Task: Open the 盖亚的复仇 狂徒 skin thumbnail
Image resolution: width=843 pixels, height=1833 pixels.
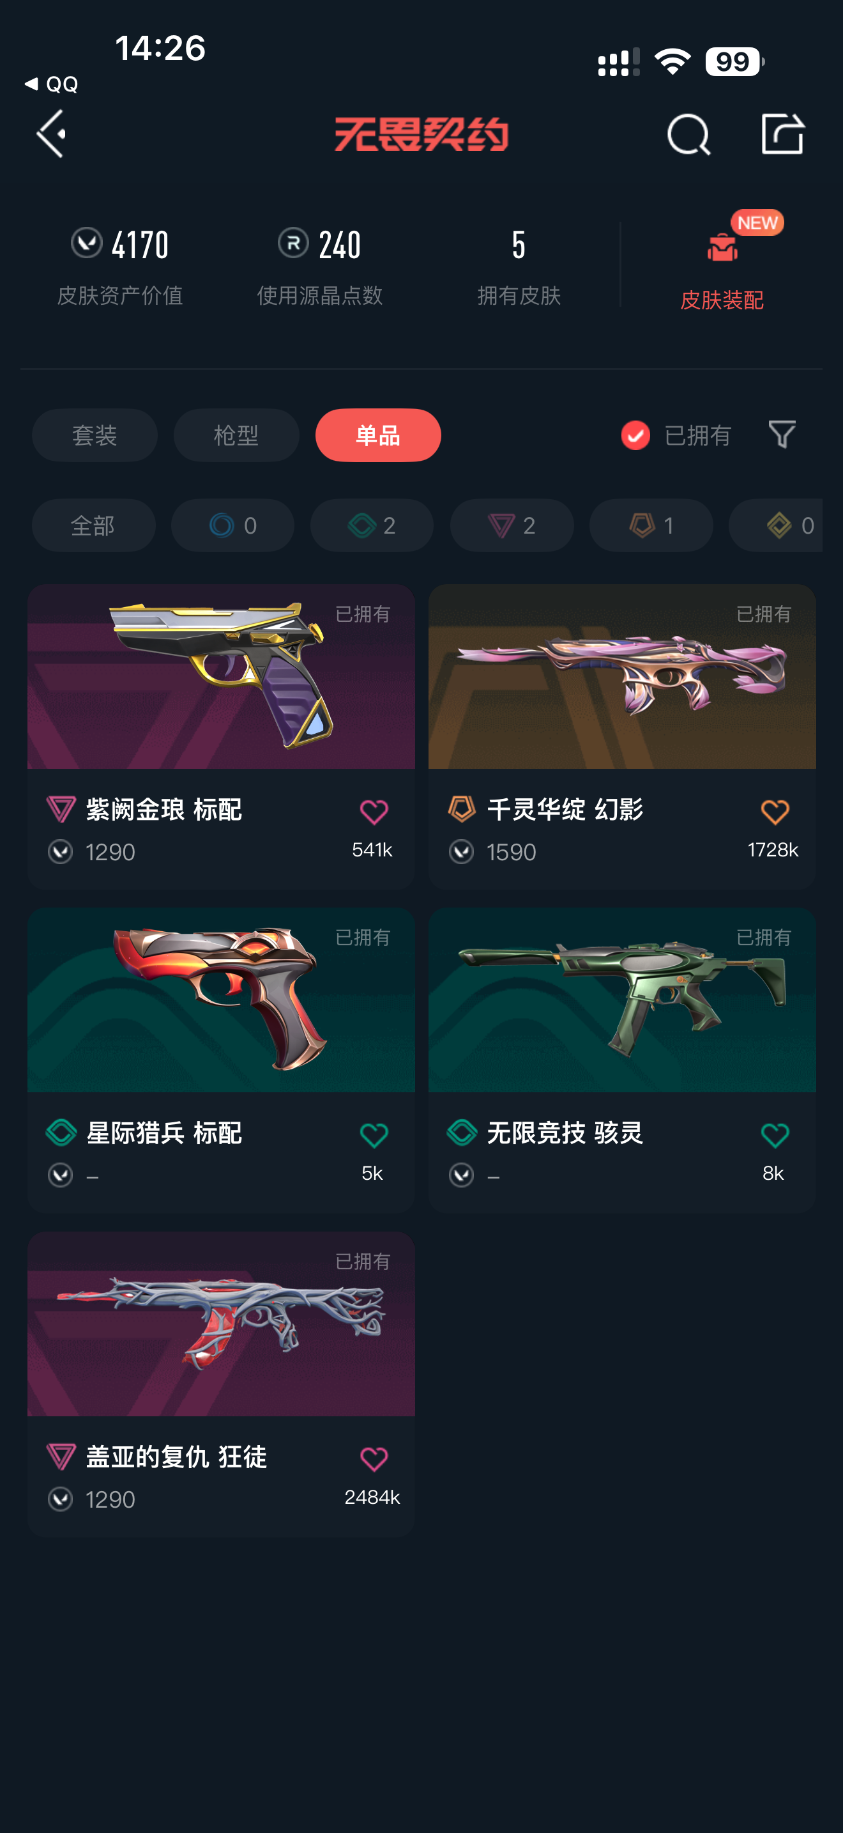Action: (221, 1324)
